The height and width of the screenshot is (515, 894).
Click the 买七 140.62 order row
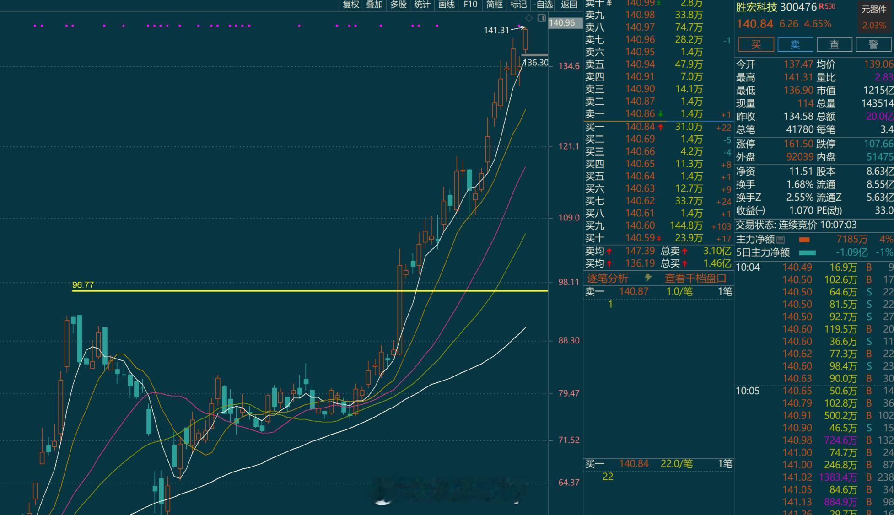point(658,201)
